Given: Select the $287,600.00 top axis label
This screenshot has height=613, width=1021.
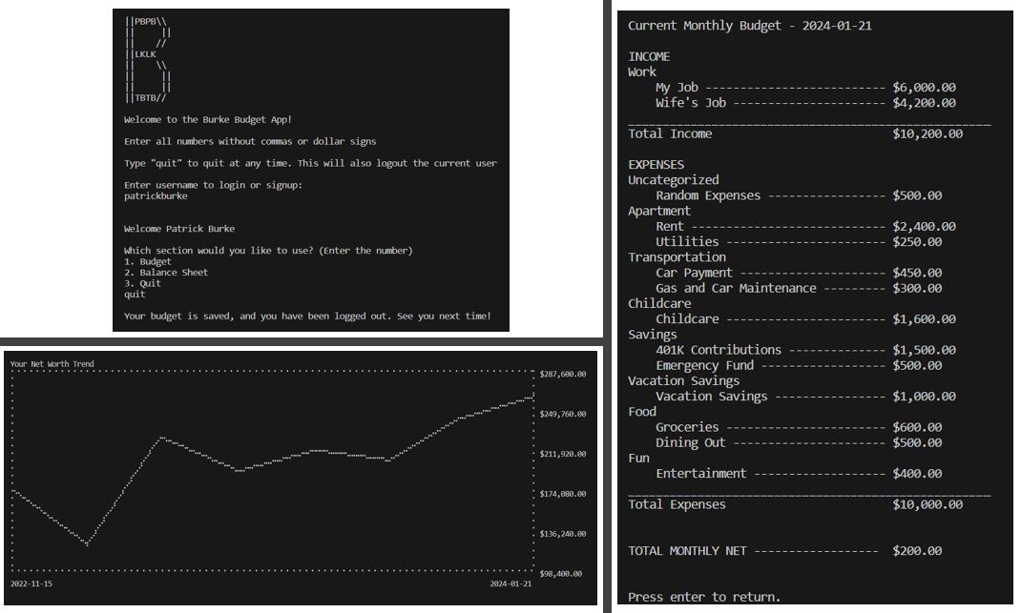Looking at the screenshot, I should [x=562, y=375].
